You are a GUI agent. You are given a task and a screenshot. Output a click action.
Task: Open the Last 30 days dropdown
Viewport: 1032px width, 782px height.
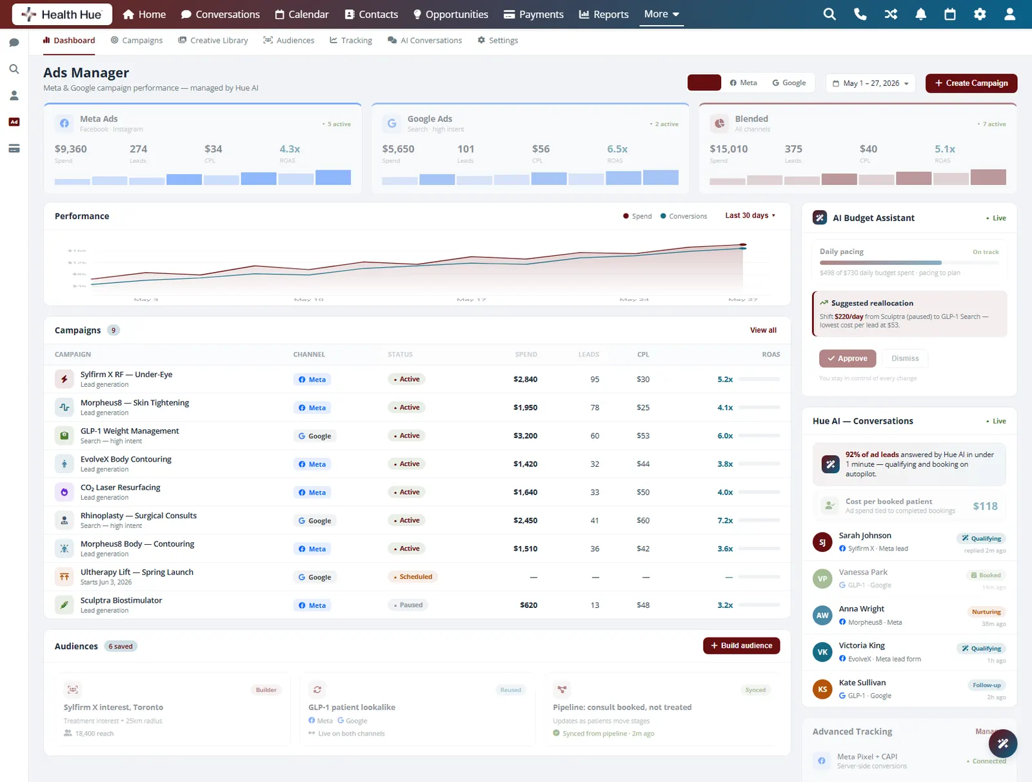click(x=750, y=216)
